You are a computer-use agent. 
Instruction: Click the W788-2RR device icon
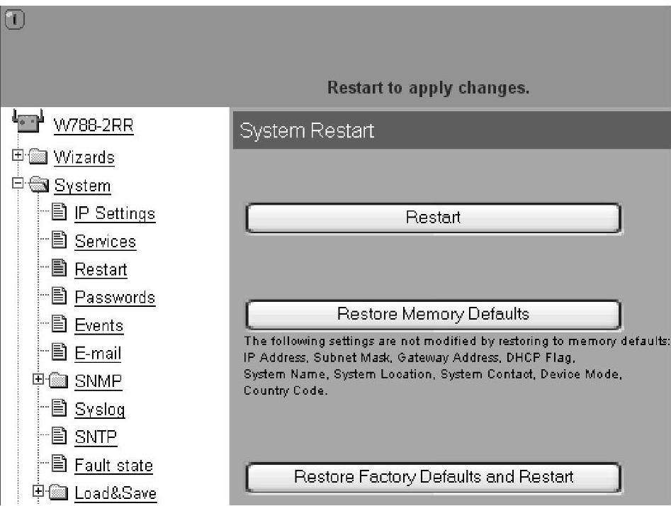28,122
